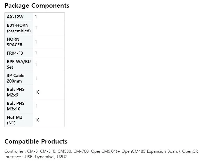Click the FR04-F3 component name
The width and height of the screenshot is (210, 163).
[15, 53]
